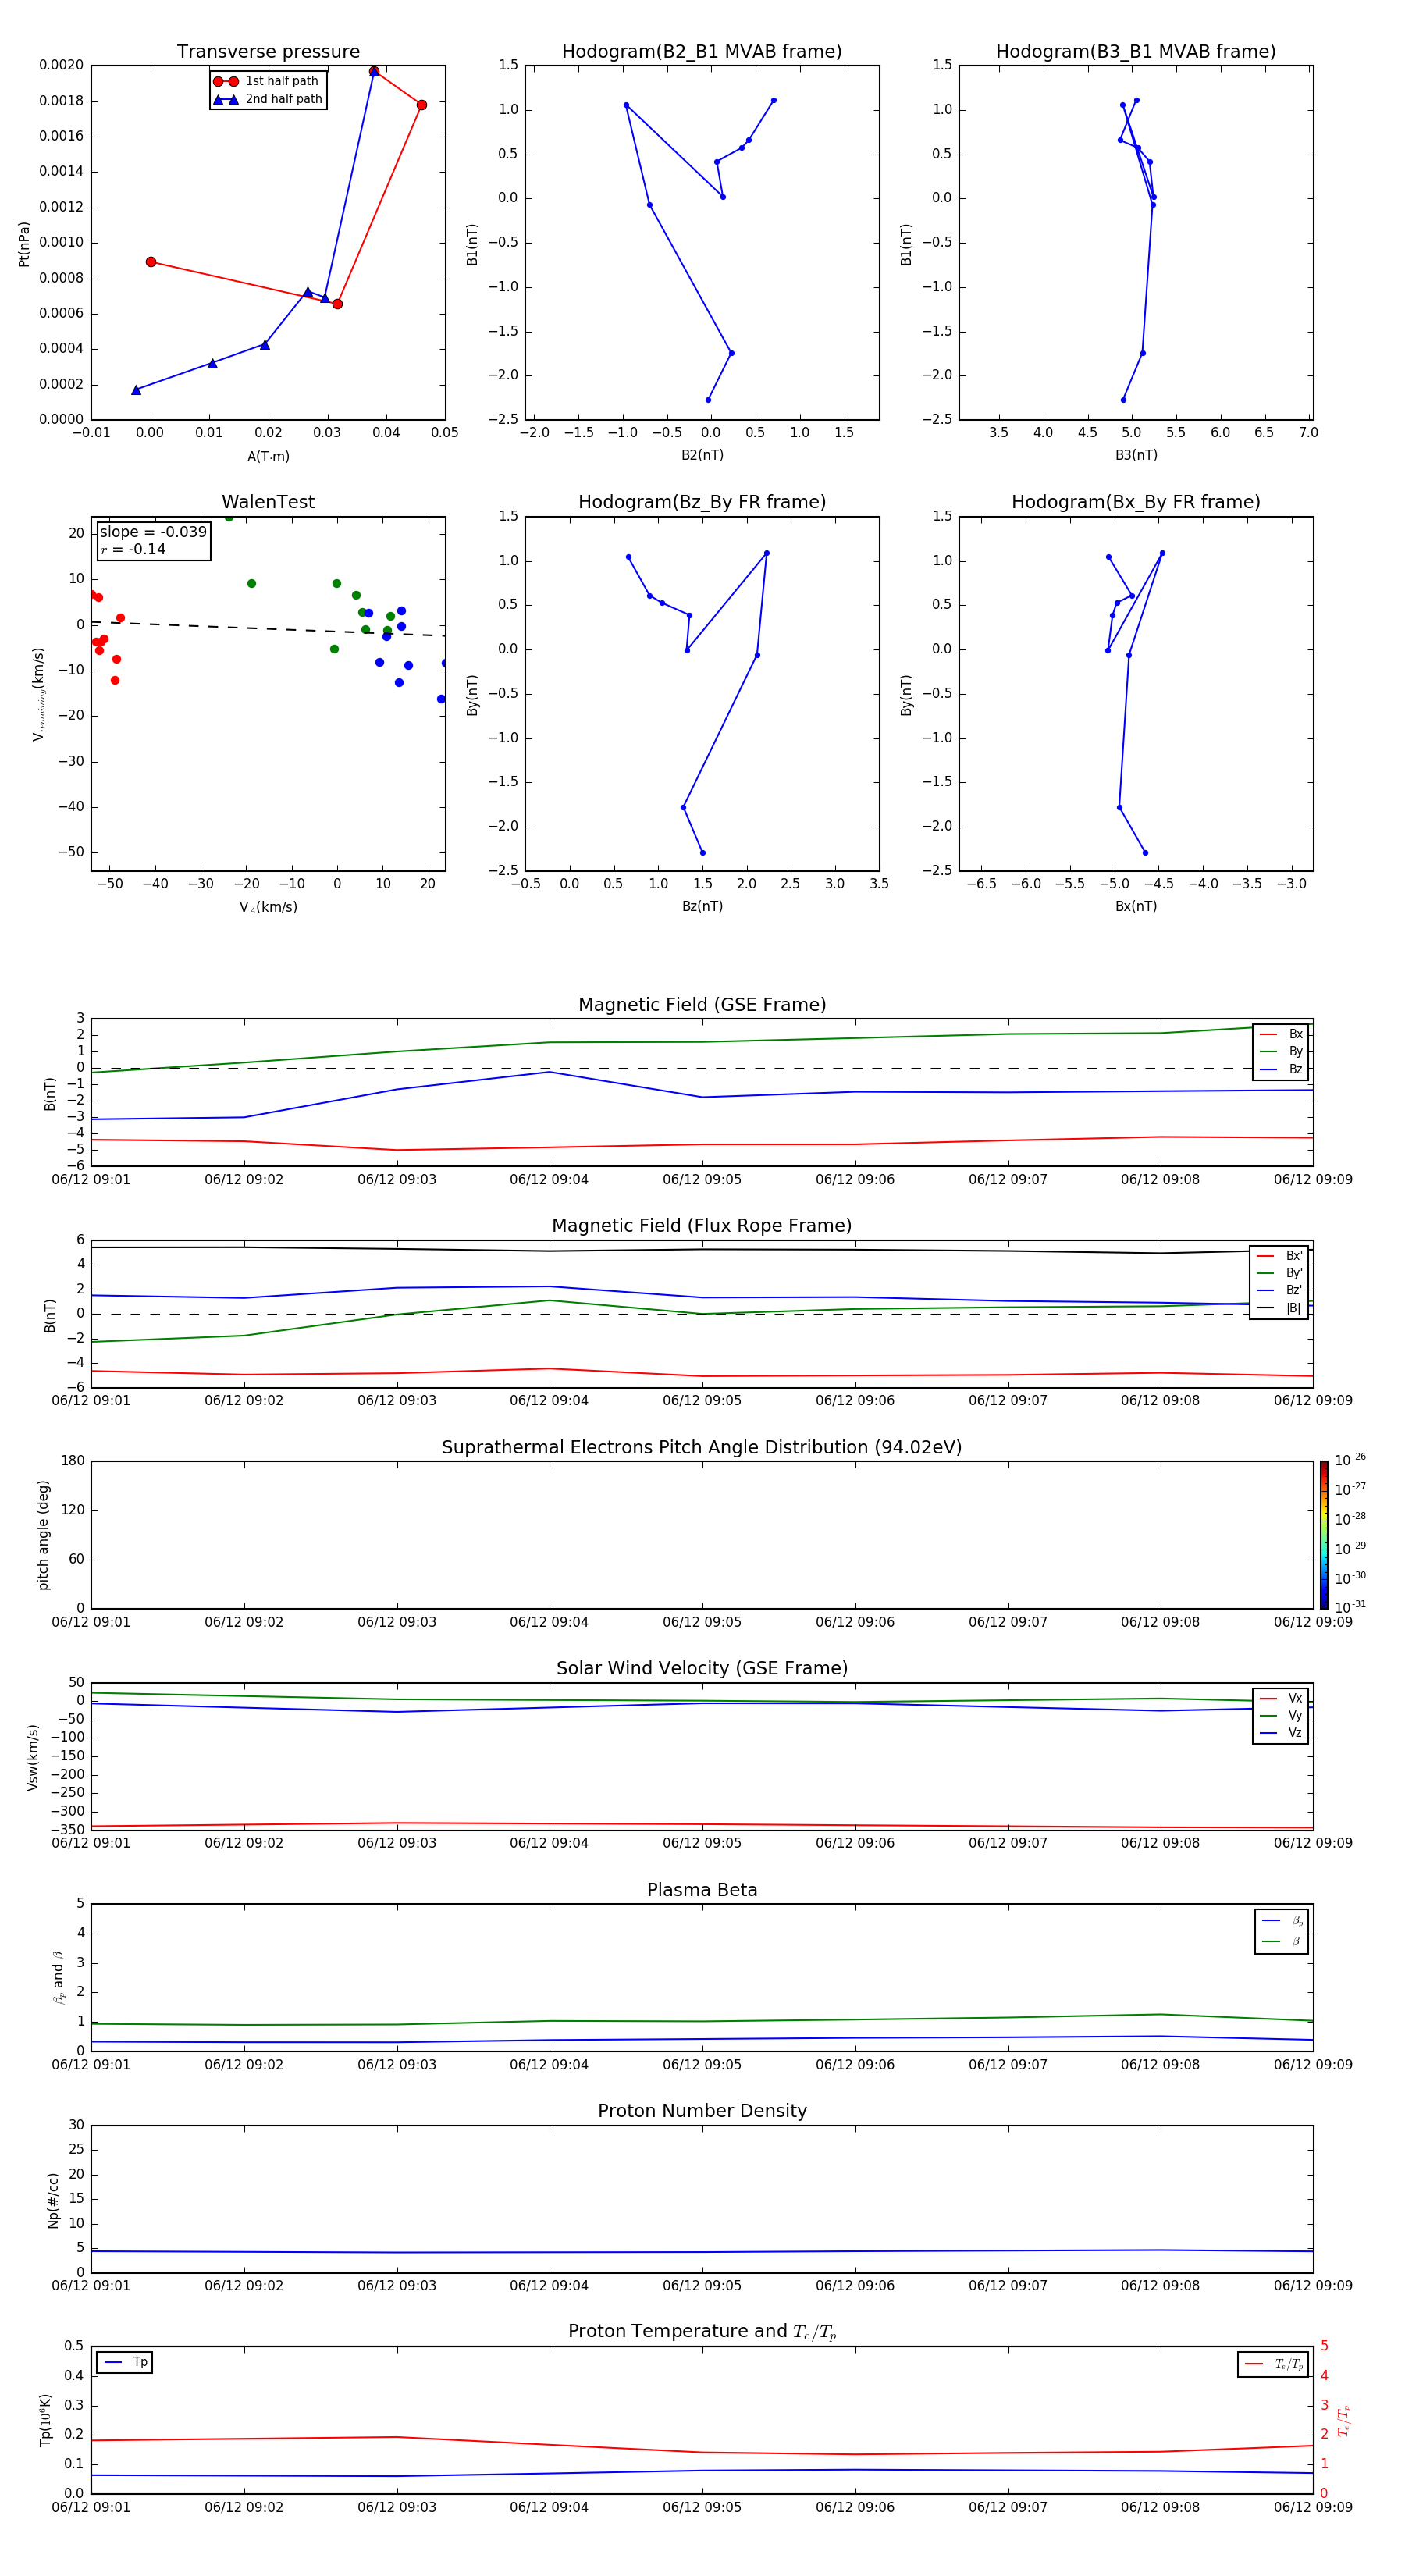Select the "WalenTest" plot title
Viewport: 1405px width, 2576px height.
[268, 502]
